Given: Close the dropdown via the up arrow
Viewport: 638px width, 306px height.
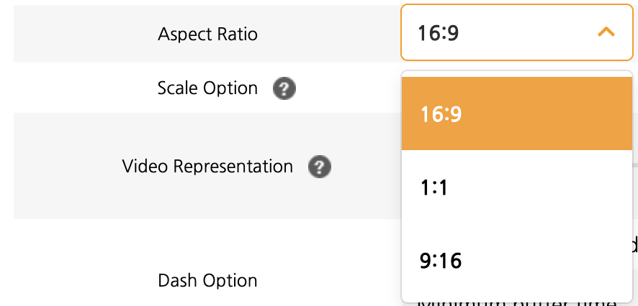Looking at the screenshot, I should coord(606,33).
